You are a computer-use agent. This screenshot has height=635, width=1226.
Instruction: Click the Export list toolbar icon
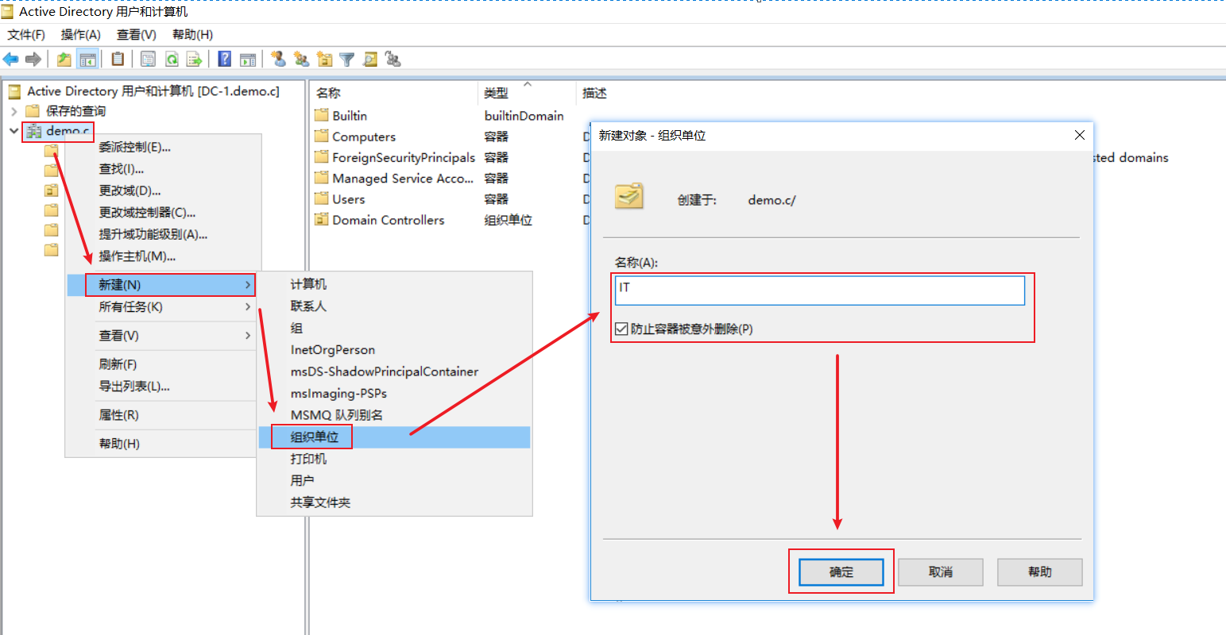pyautogui.click(x=194, y=60)
